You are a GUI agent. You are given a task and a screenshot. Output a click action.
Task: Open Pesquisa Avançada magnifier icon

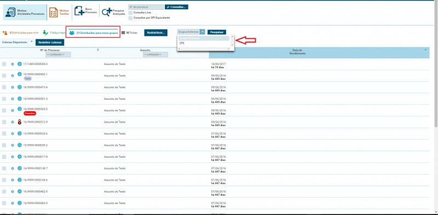[107, 11]
